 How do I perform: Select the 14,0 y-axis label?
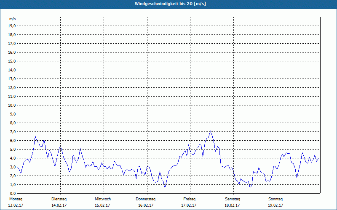click(x=12, y=70)
